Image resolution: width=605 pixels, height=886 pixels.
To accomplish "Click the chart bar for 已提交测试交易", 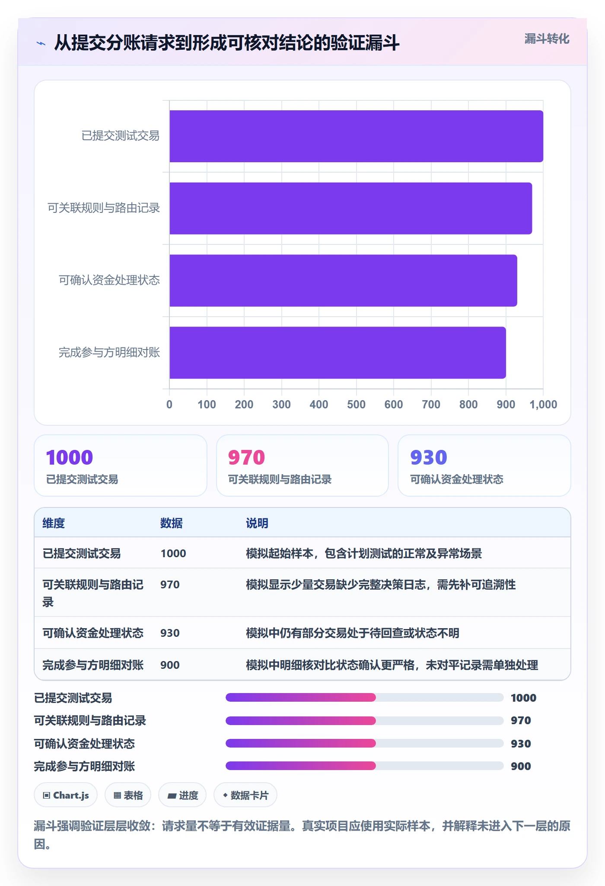I will click(356, 136).
